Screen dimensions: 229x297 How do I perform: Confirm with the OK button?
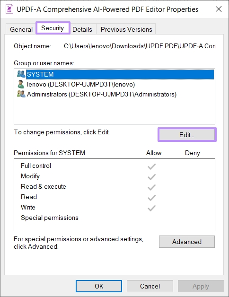(99, 286)
